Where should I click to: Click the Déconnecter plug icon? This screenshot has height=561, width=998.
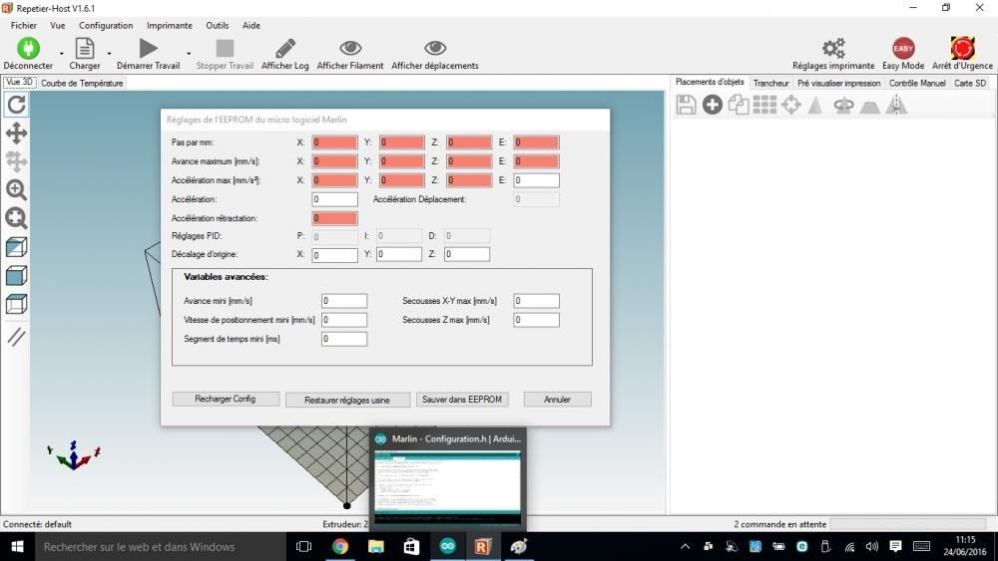coord(28,48)
